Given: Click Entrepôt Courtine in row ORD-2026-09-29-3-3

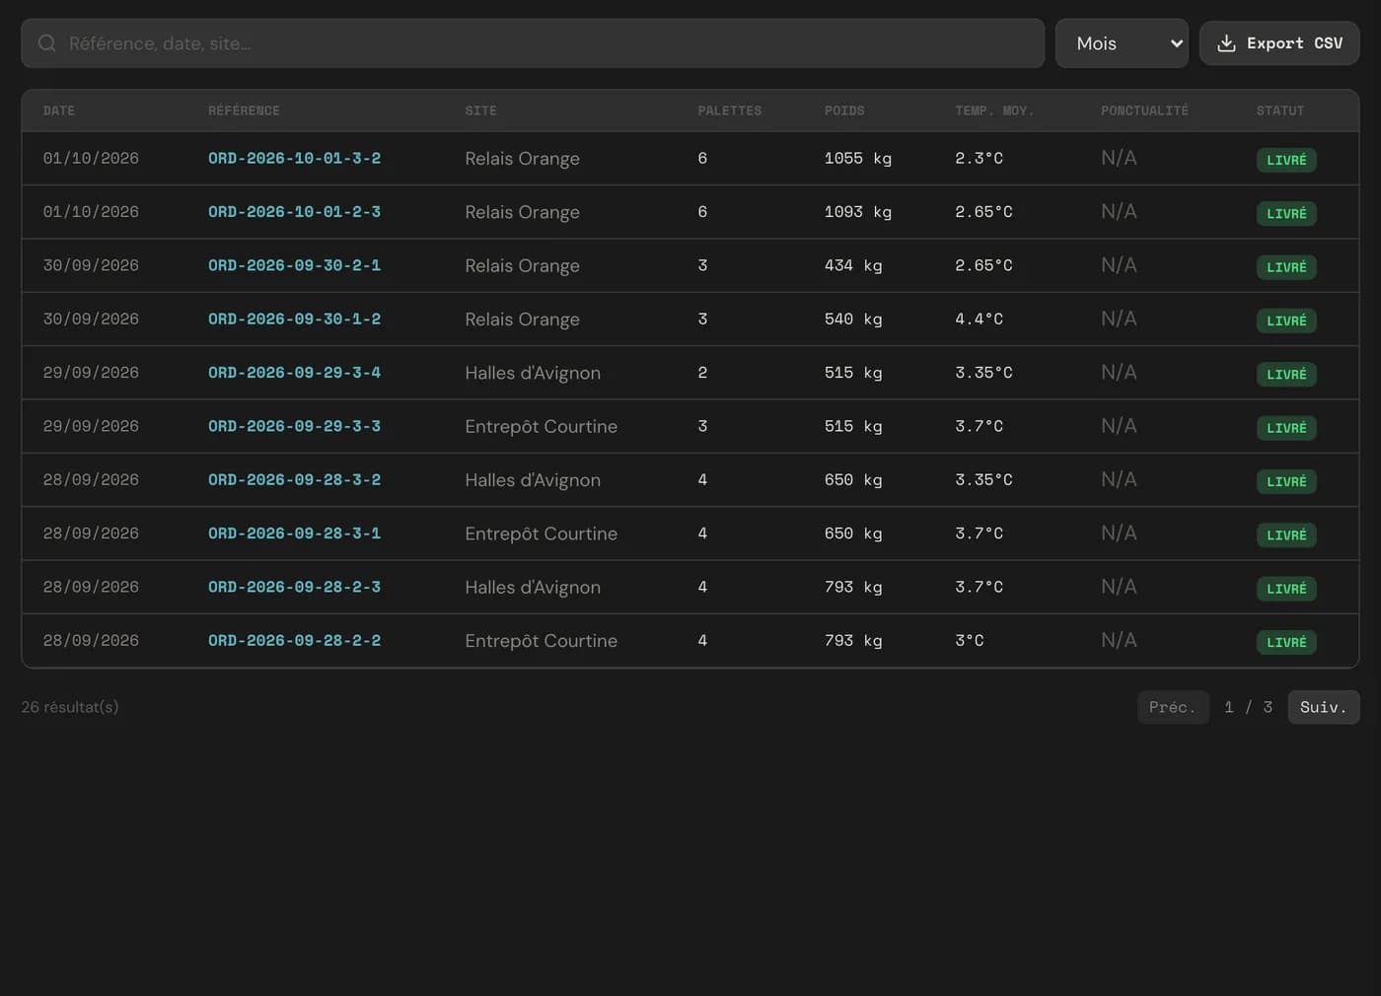Looking at the screenshot, I should coord(542,426).
